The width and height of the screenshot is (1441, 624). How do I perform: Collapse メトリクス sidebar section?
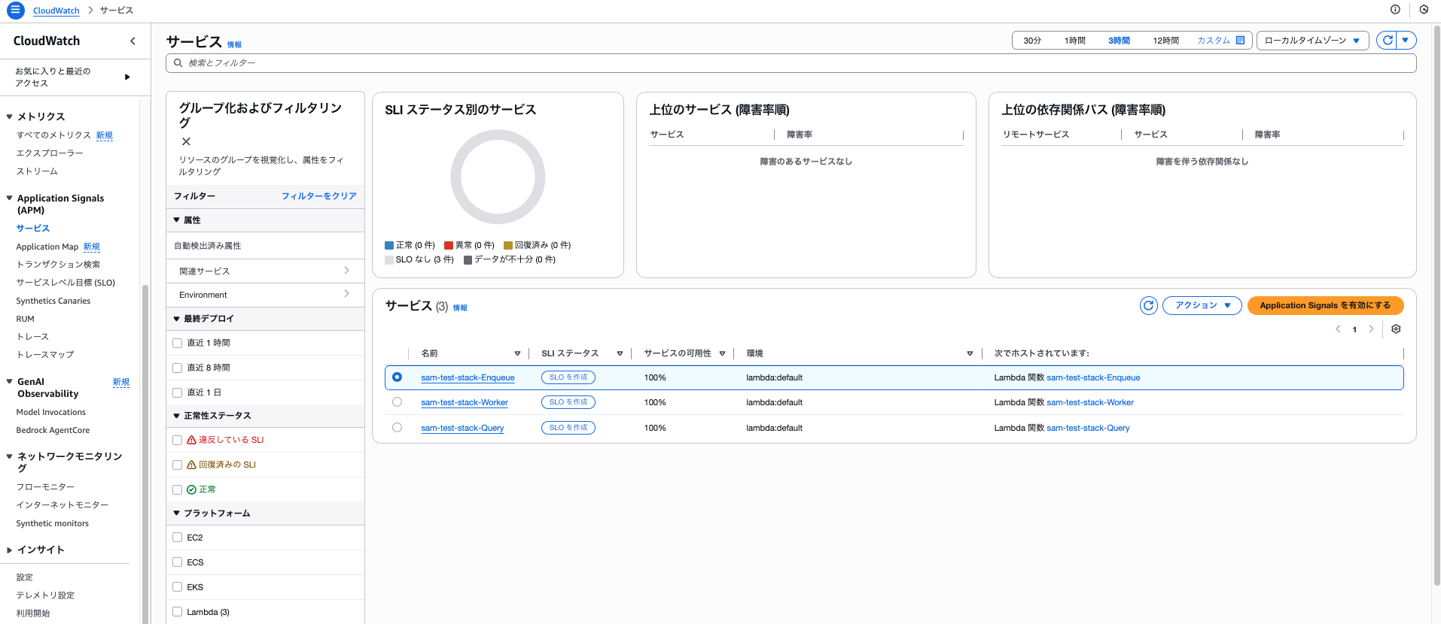[9, 117]
